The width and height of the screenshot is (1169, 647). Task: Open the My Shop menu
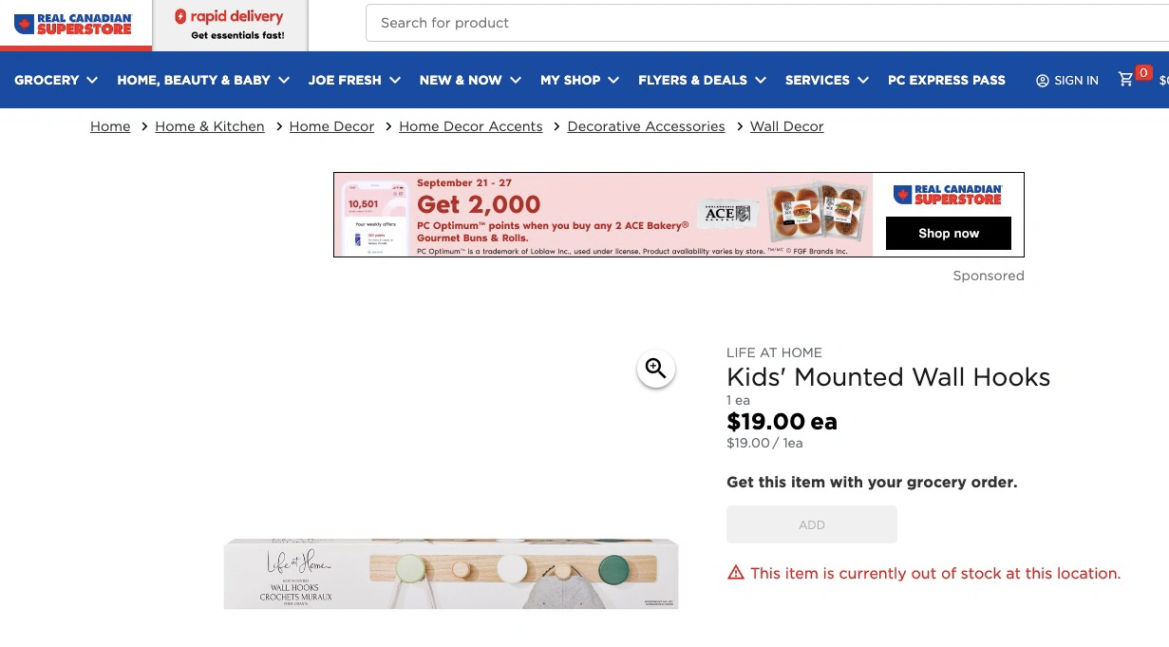579,80
